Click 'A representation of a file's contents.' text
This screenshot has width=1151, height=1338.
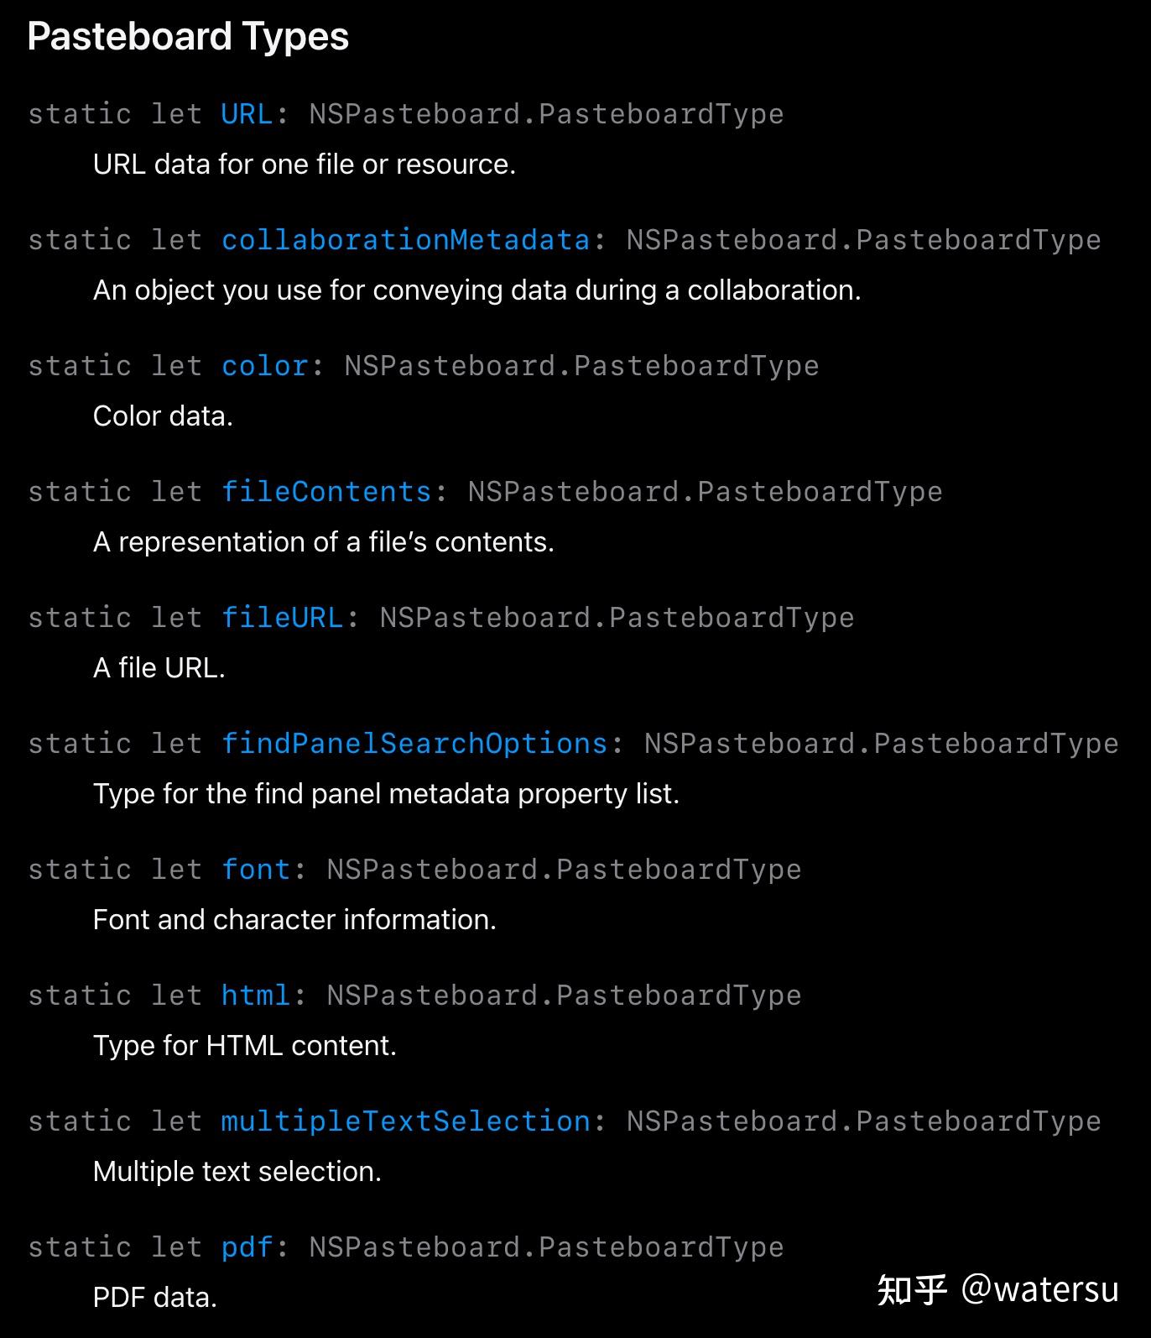point(324,542)
